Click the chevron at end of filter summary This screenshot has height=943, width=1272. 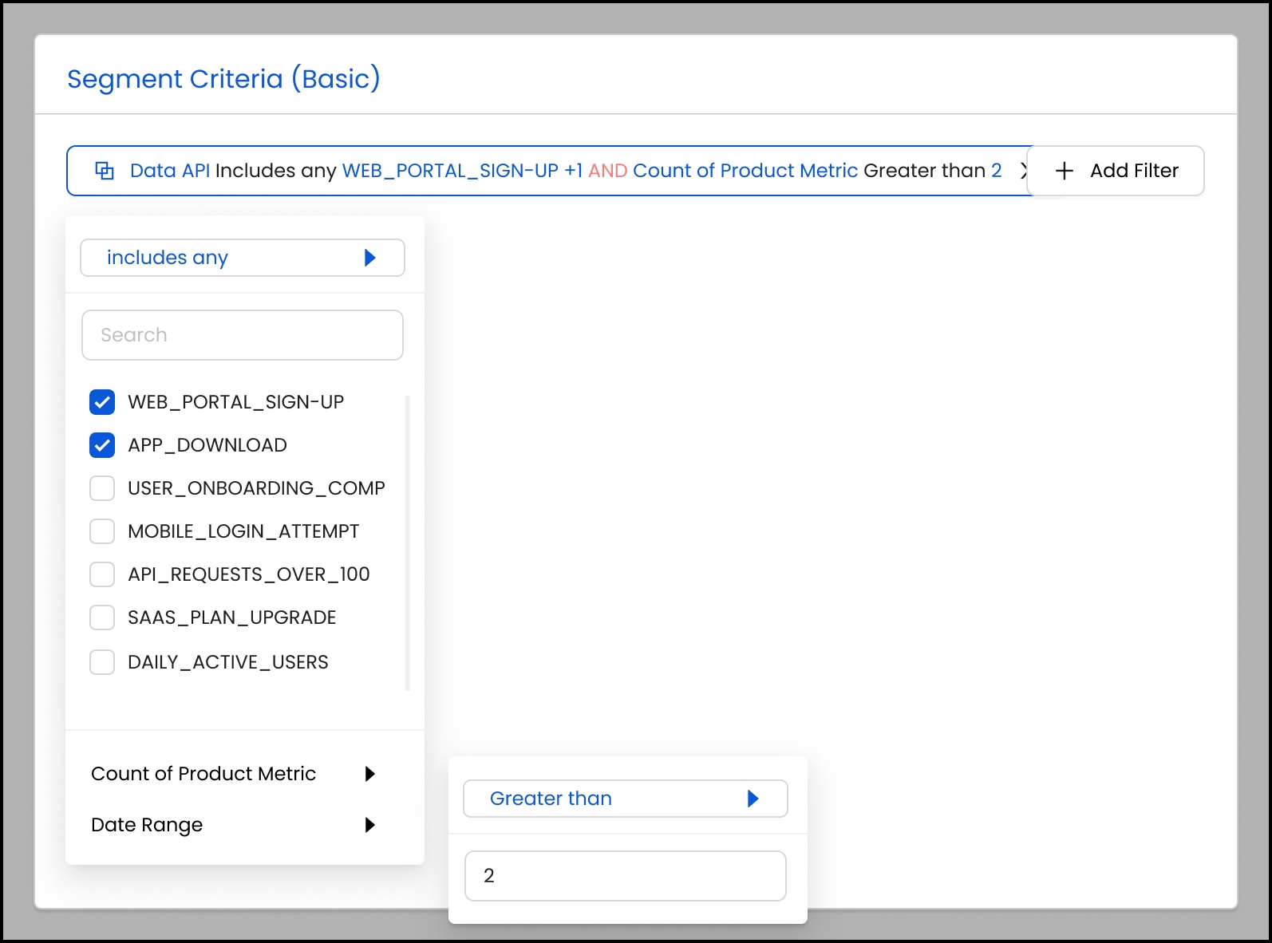pos(1023,171)
